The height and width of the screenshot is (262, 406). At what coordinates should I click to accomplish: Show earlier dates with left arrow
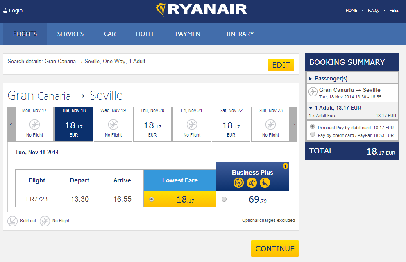point(11,124)
